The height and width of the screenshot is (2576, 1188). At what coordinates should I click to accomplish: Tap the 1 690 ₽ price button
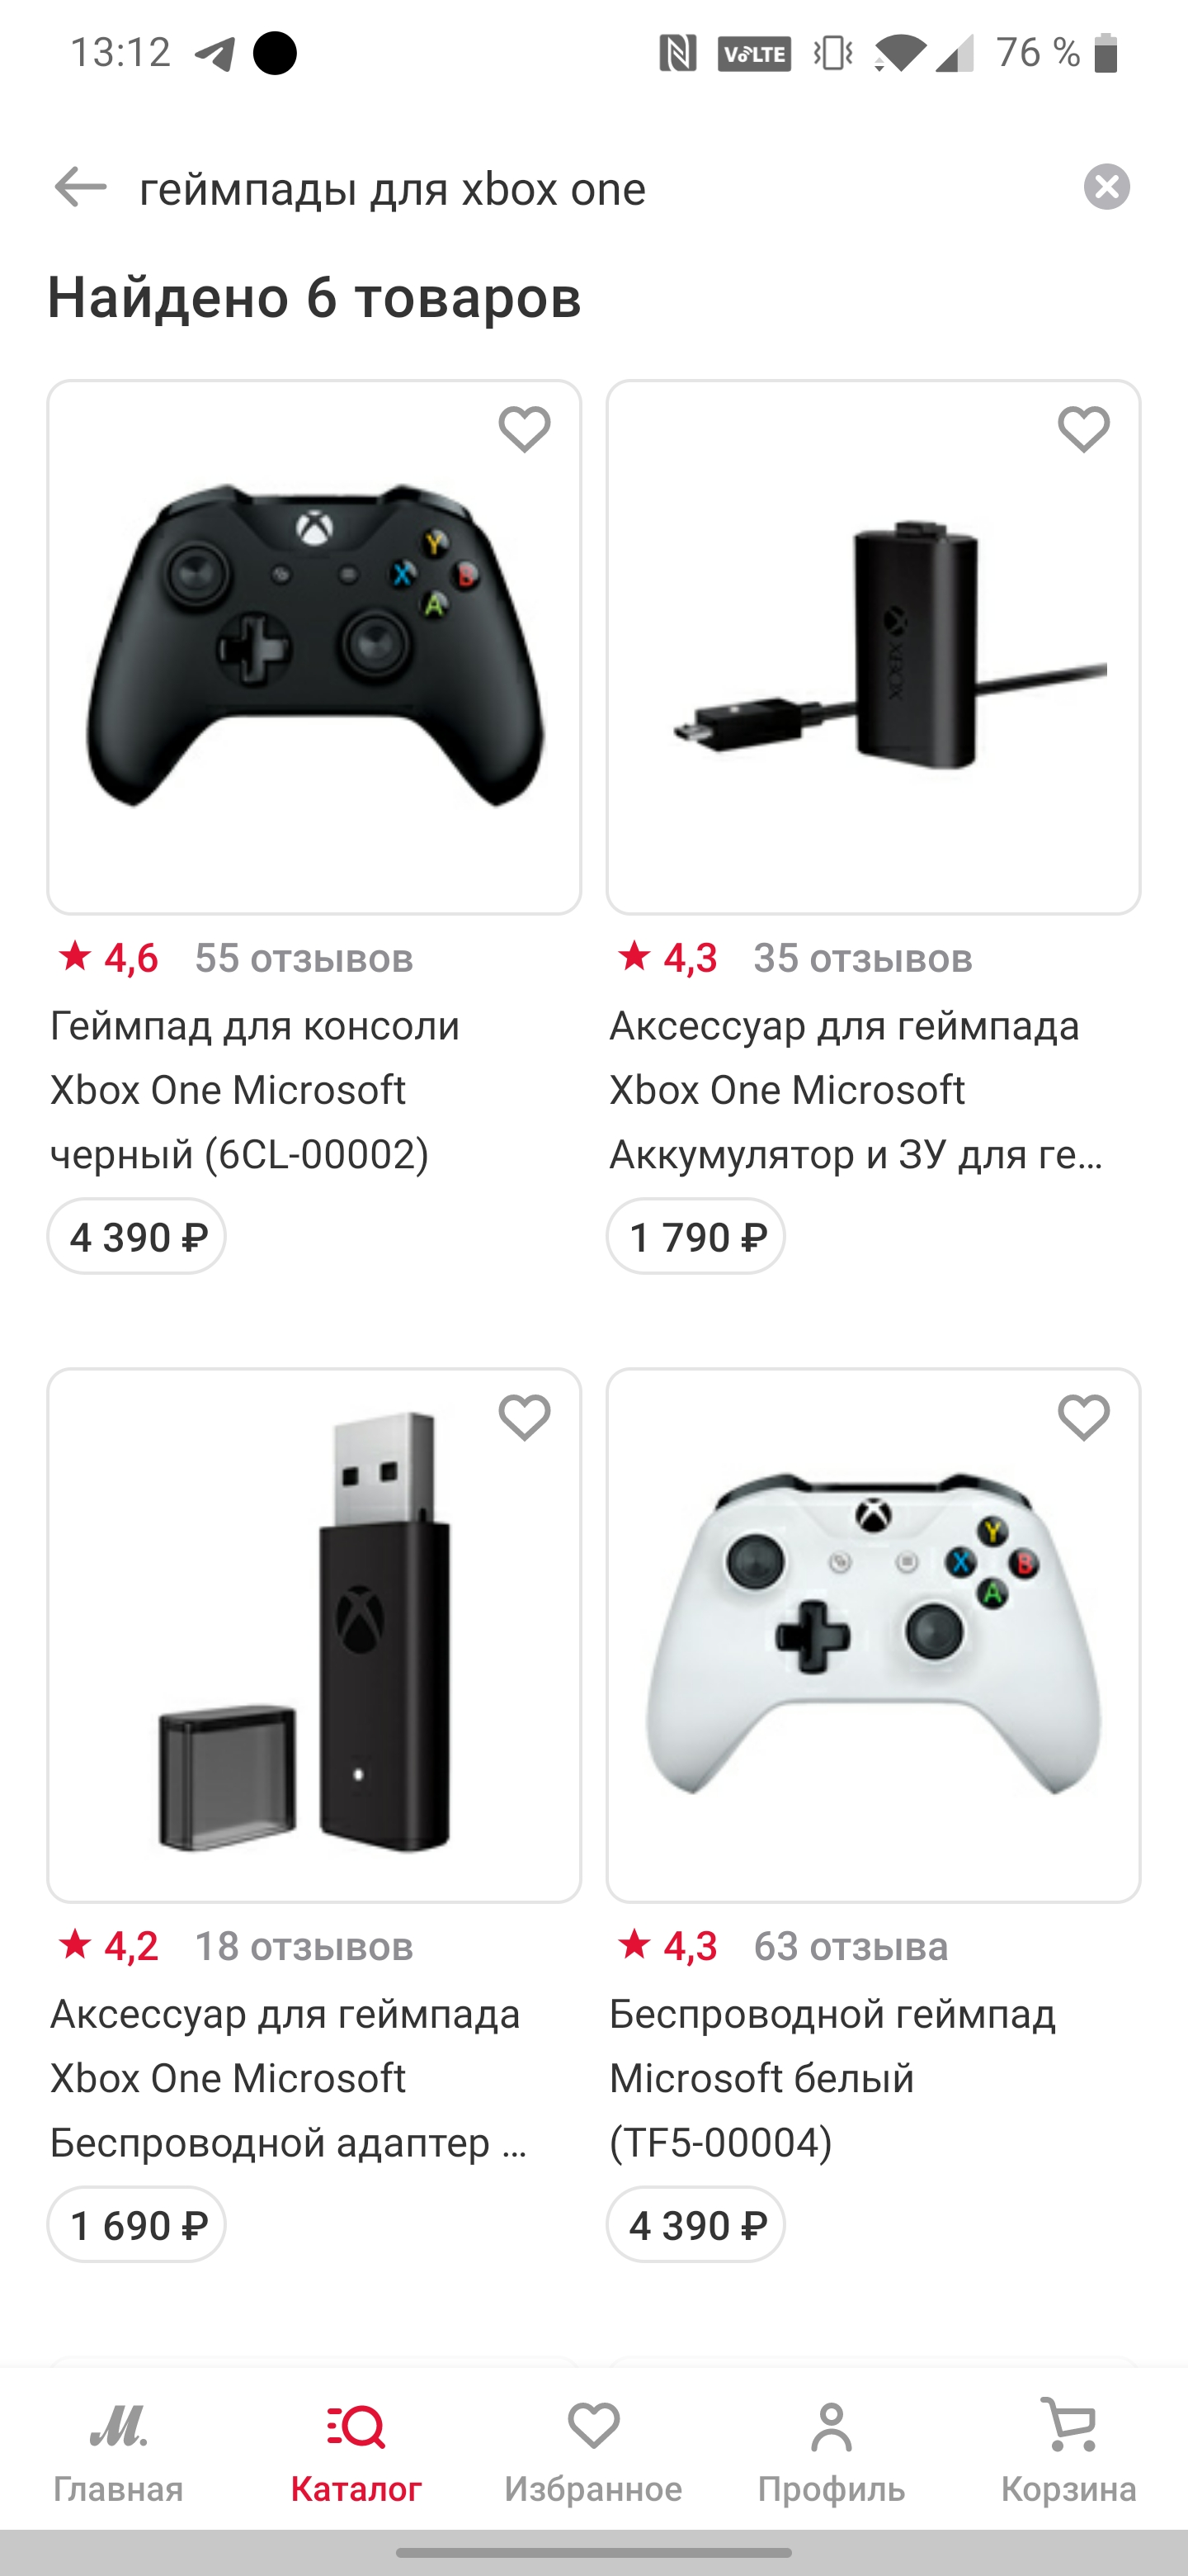(137, 2225)
